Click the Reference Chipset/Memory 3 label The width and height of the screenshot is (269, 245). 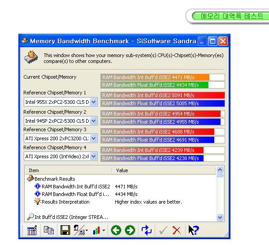(55, 129)
